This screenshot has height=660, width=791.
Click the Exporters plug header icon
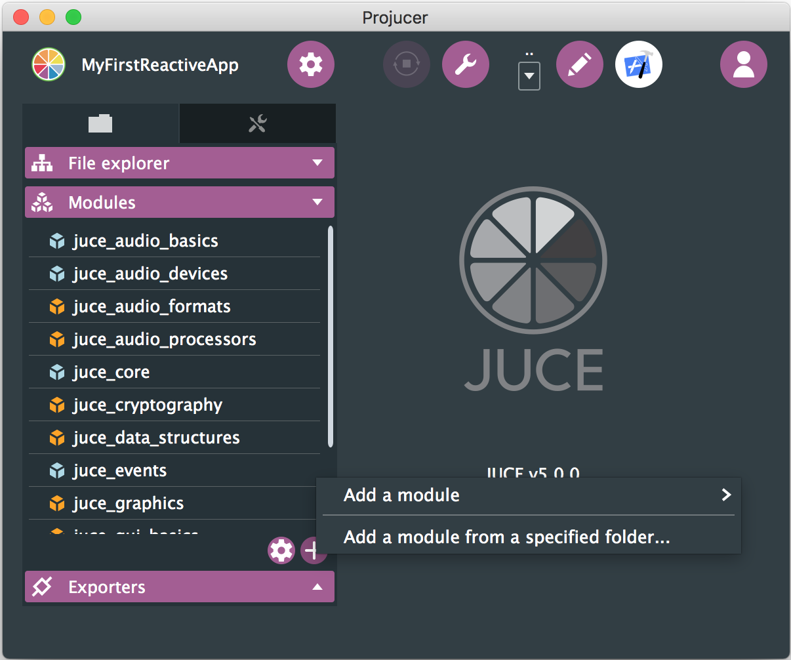click(42, 587)
